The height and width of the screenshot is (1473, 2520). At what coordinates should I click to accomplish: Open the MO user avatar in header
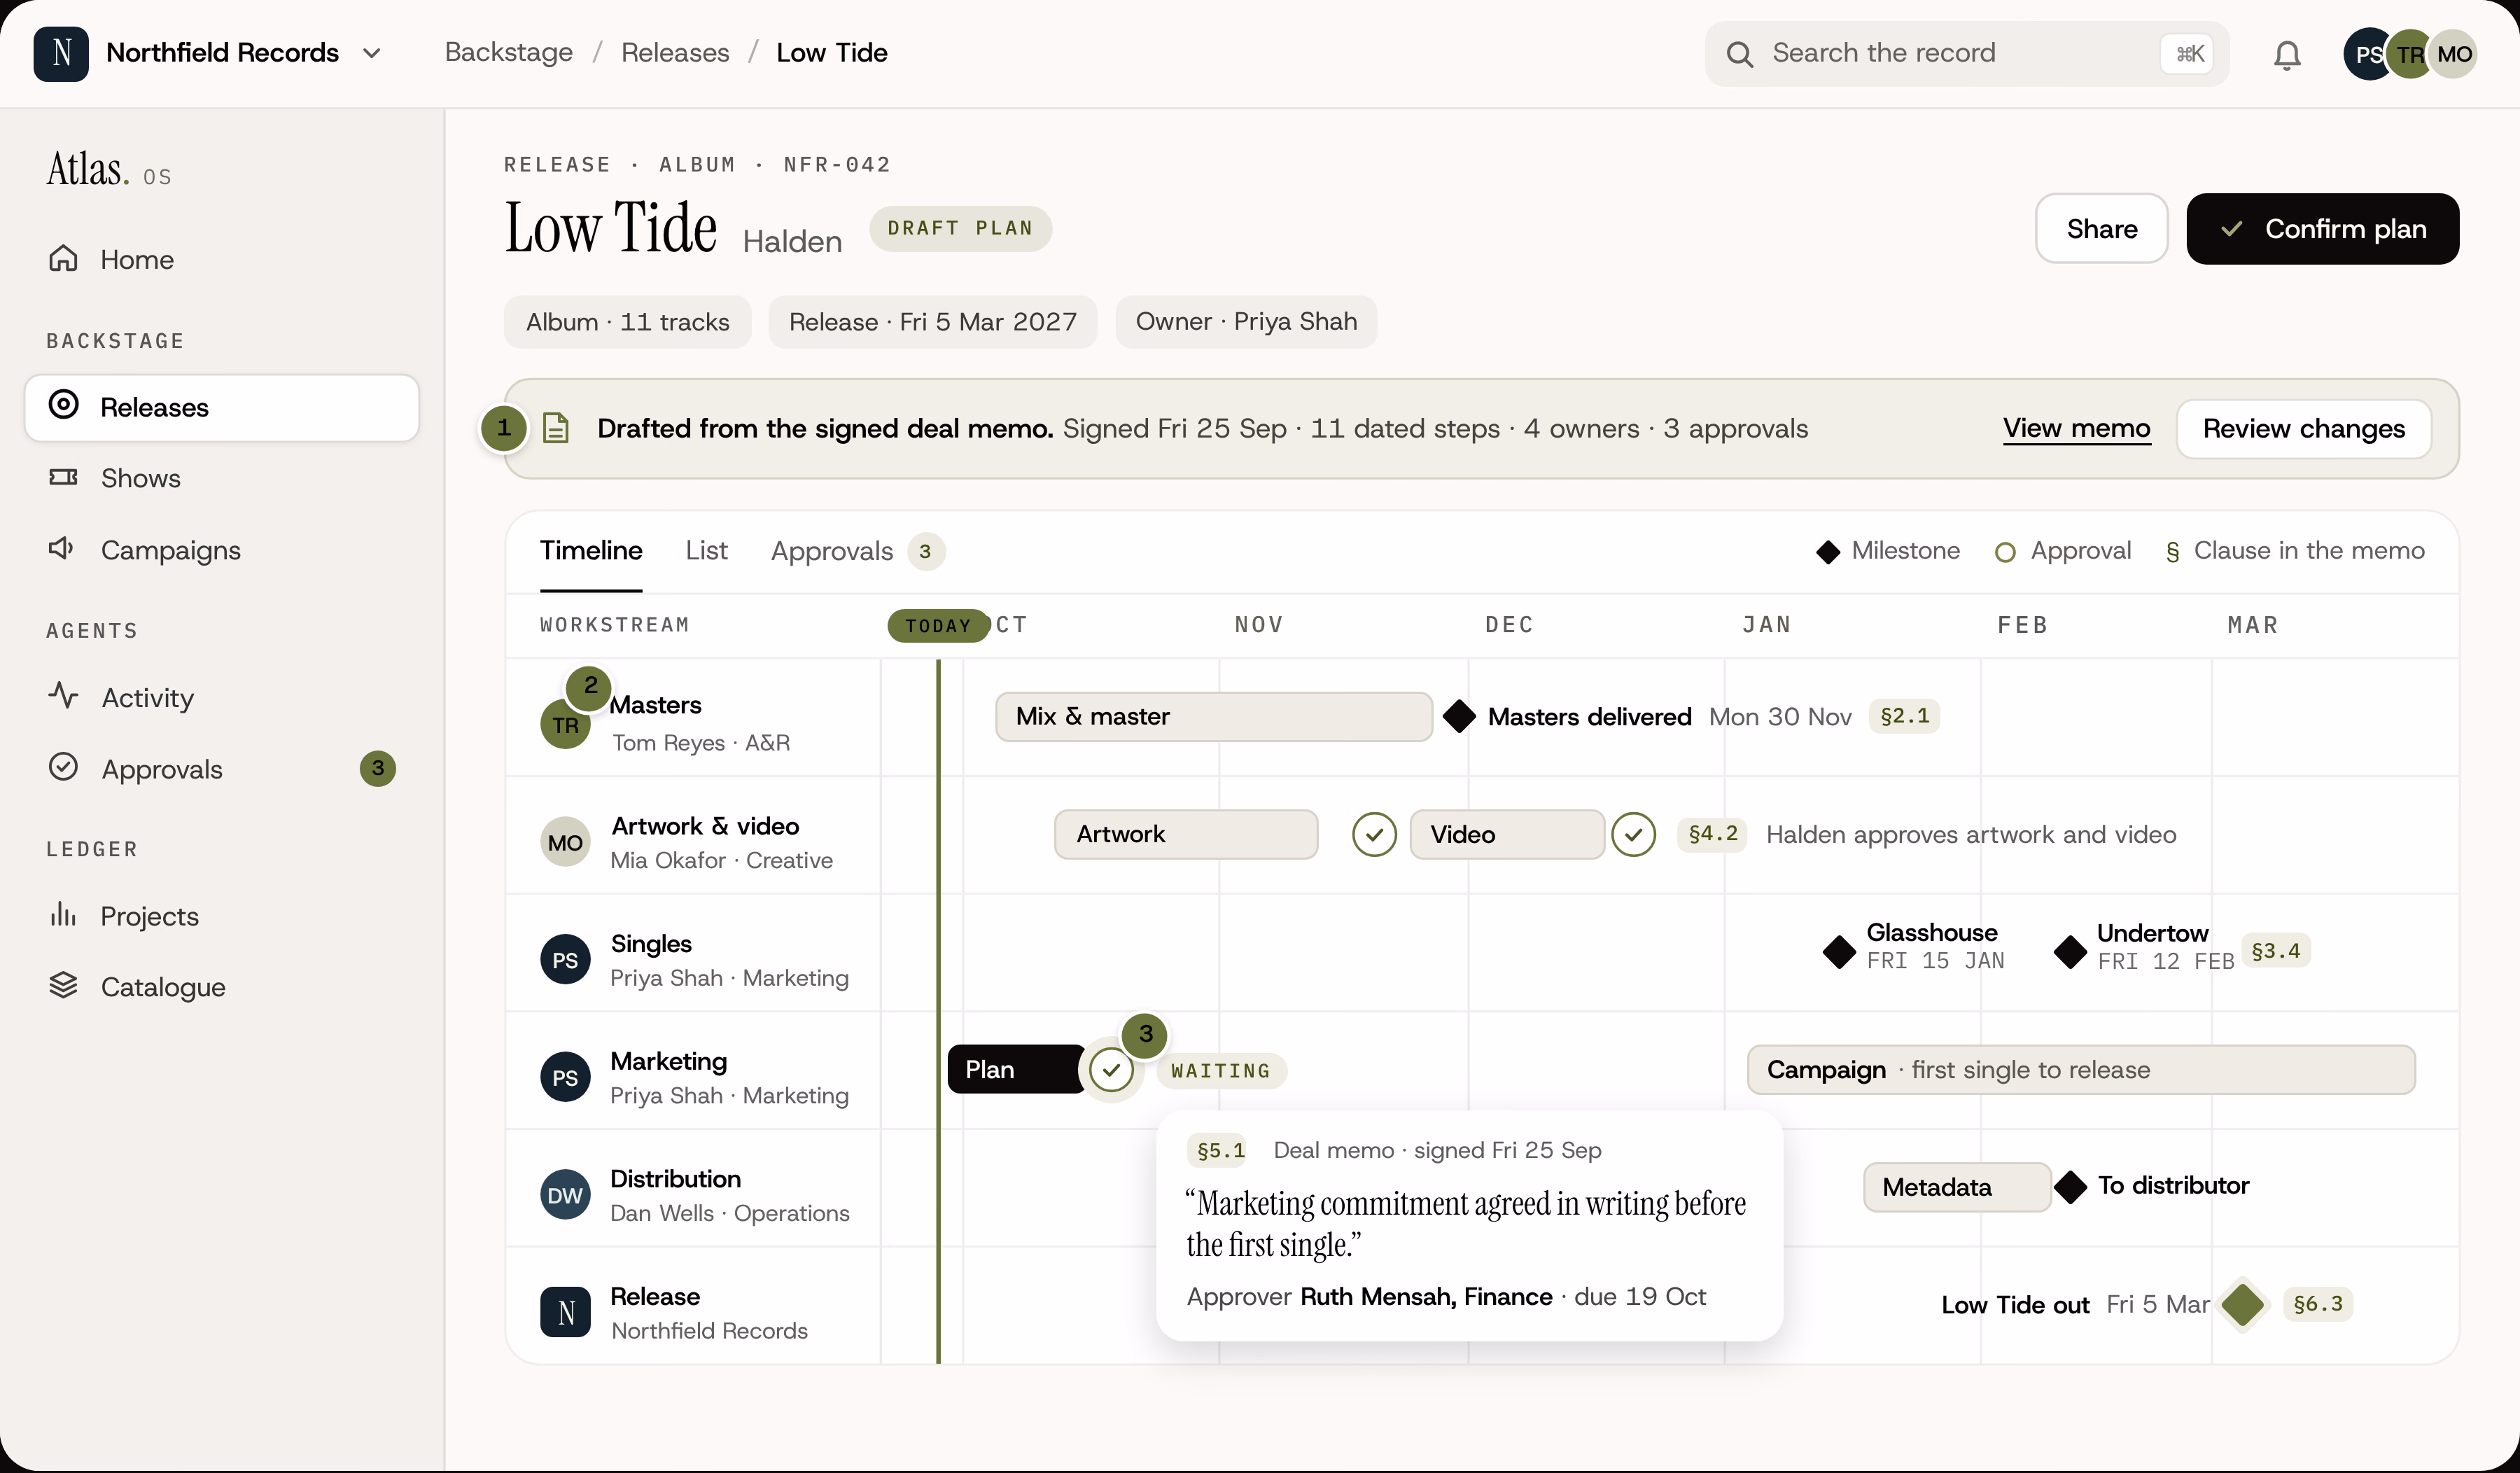coord(2453,54)
